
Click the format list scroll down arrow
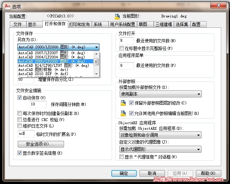click(96, 74)
